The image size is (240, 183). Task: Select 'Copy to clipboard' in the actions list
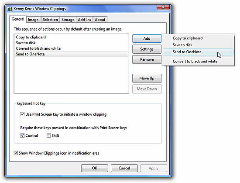[71, 37]
